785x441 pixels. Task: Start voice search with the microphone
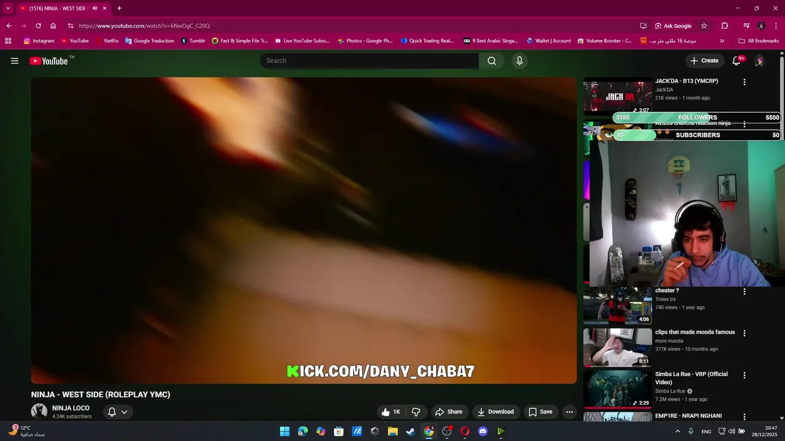pyautogui.click(x=519, y=61)
